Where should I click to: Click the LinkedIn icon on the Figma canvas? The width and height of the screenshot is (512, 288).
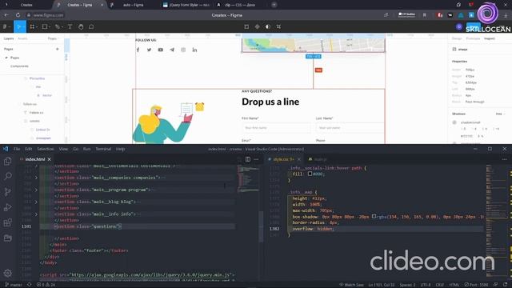pyautogui.click(x=194, y=50)
